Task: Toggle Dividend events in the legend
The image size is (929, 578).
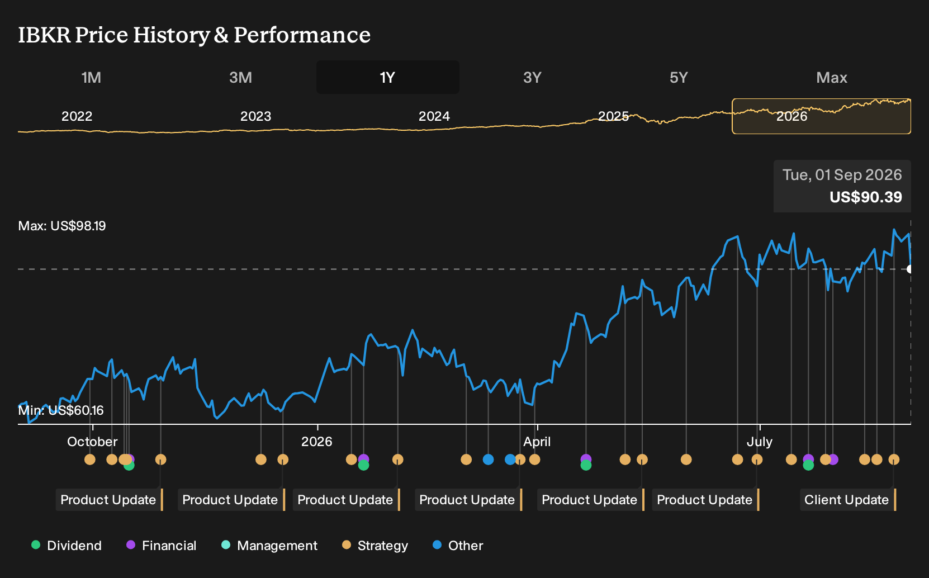Action: [67, 546]
